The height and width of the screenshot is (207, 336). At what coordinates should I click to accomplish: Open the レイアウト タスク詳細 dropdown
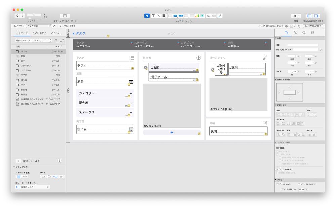click(39, 26)
